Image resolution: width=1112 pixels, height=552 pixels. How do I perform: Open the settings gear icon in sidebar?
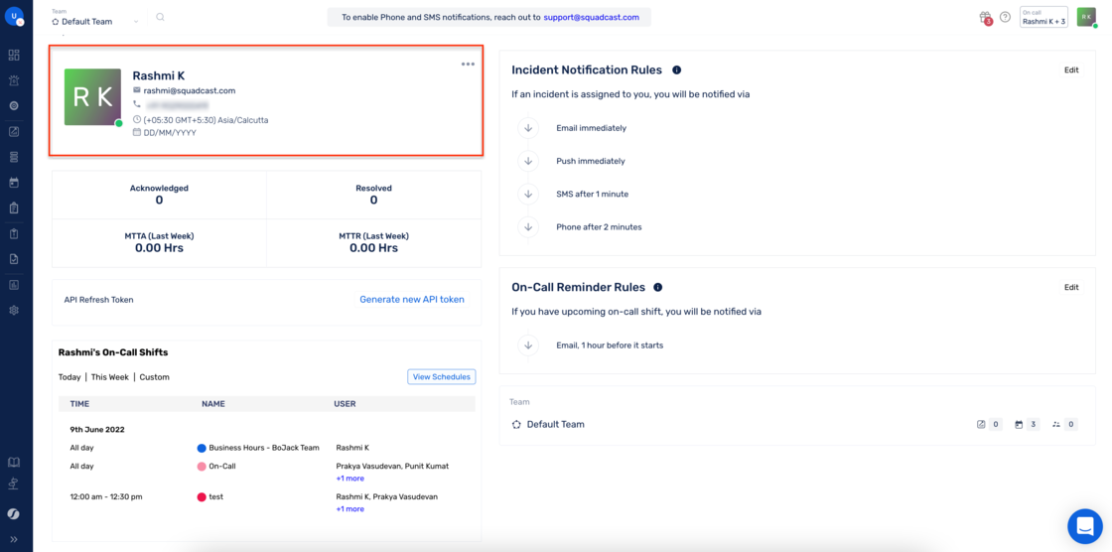pyautogui.click(x=14, y=310)
